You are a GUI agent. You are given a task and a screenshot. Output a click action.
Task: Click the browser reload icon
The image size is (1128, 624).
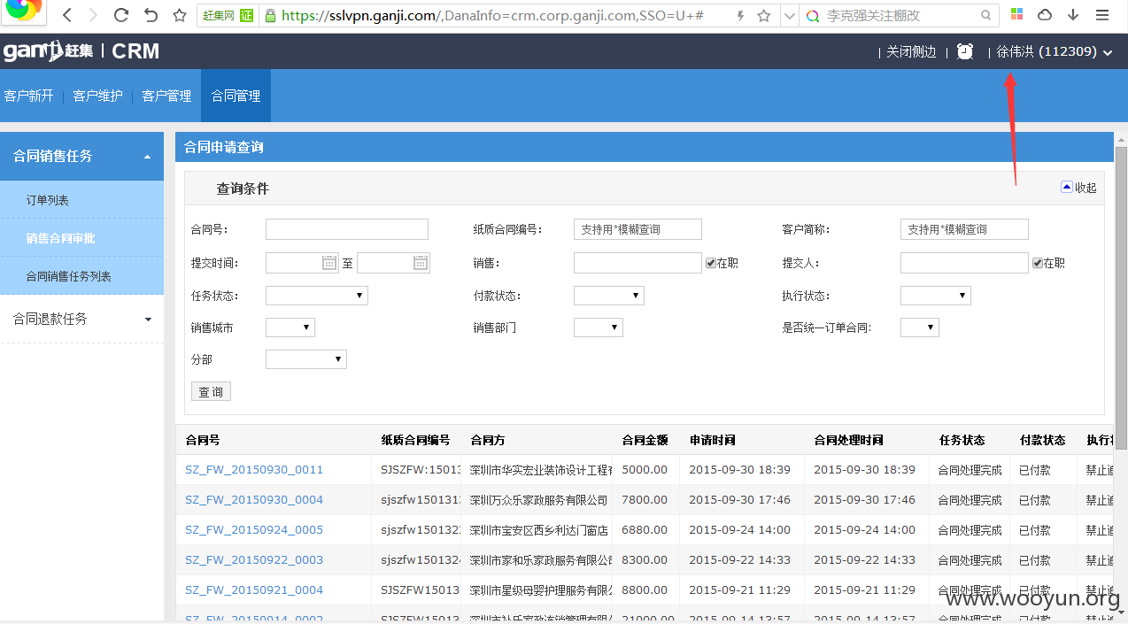point(121,15)
